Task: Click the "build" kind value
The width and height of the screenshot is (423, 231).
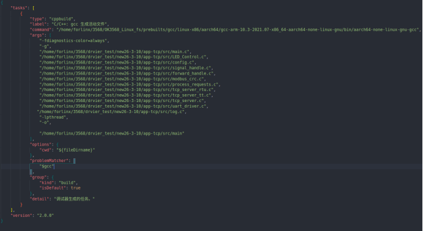Action: pyautogui.click(x=67, y=183)
